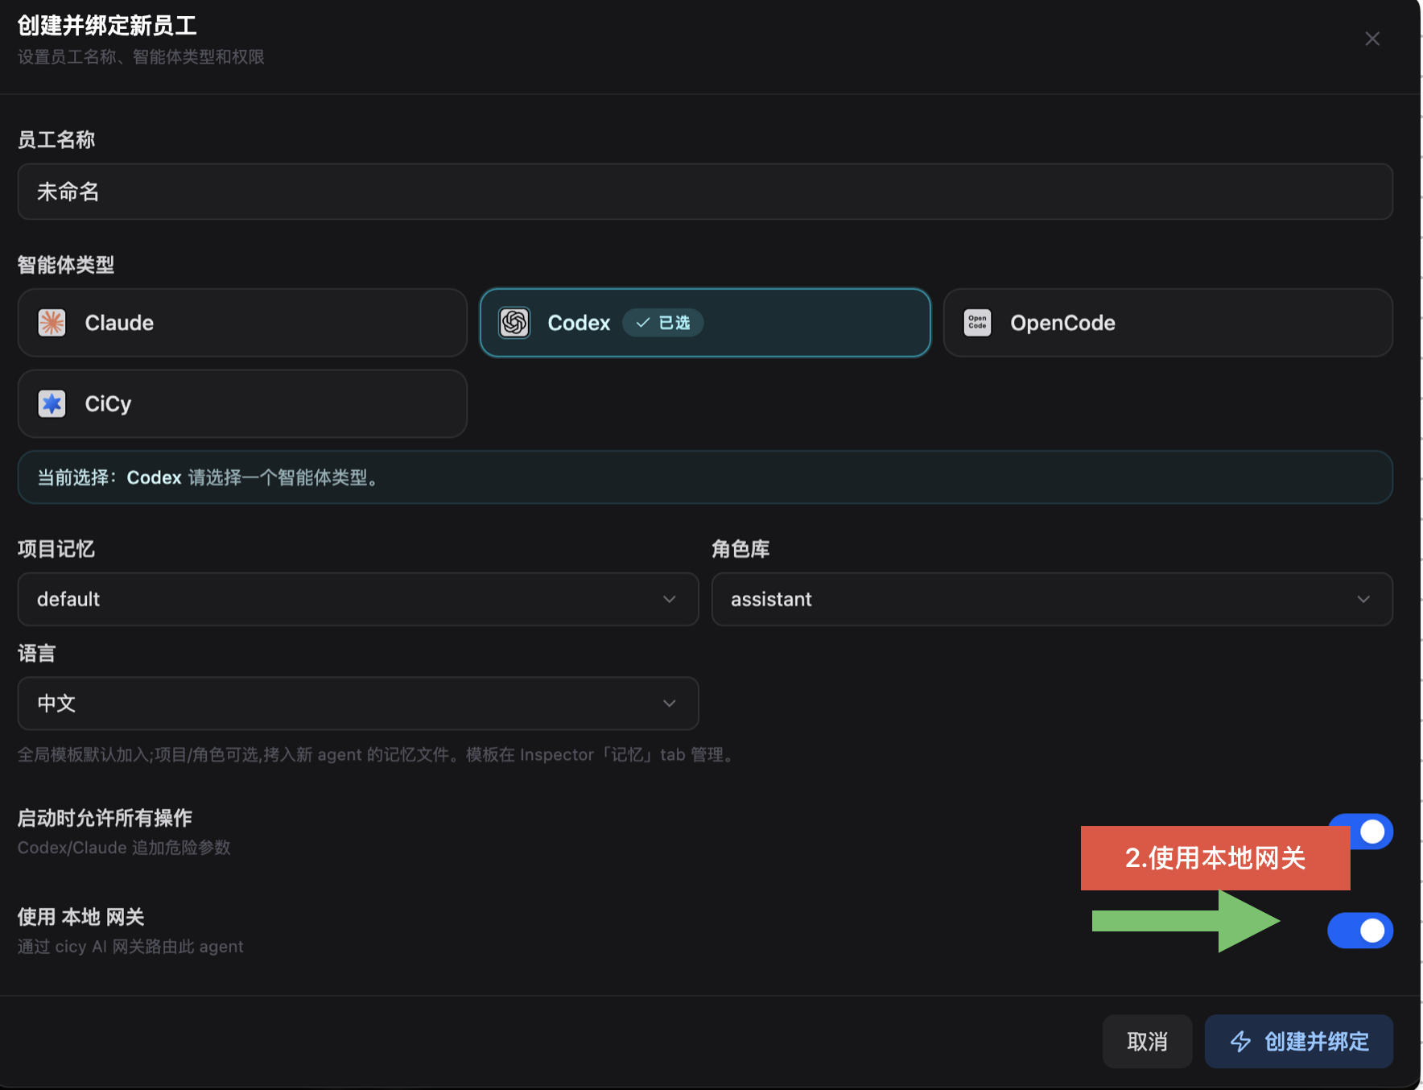Image resolution: width=1423 pixels, height=1090 pixels.
Task: Open the 项目记忆 default dropdown
Action: pyautogui.click(x=358, y=599)
